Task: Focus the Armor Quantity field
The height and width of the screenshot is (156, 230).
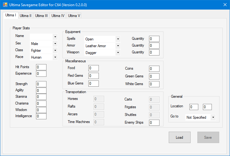Action: click(154, 46)
